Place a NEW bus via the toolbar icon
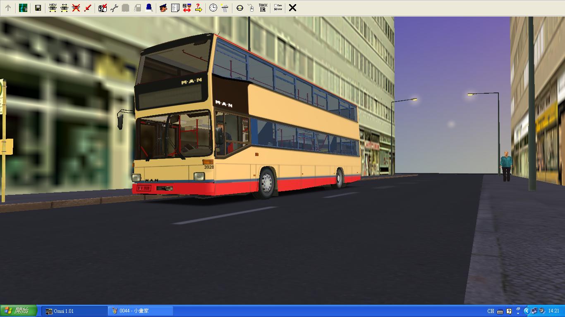The height and width of the screenshot is (317, 565). (x=53, y=8)
